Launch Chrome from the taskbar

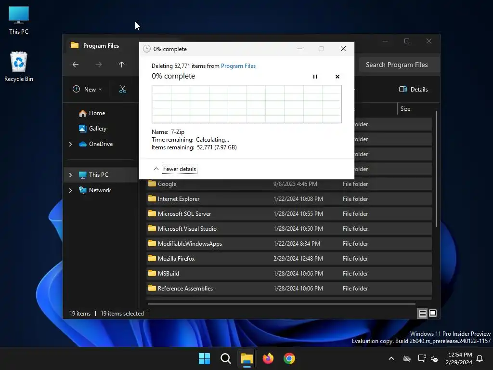click(x=289, y=358)
